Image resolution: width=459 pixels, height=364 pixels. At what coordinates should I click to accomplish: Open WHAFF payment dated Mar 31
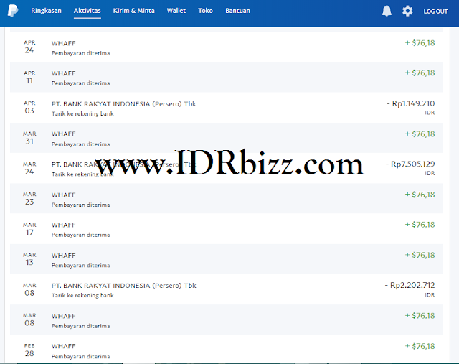(x=227, y=138)
